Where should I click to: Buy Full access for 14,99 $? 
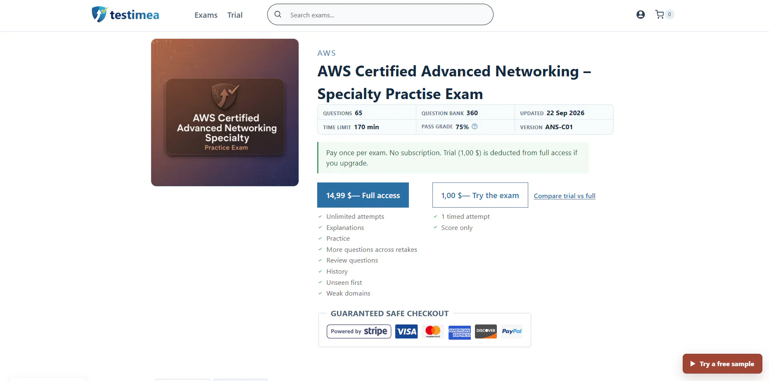(363, 195)
